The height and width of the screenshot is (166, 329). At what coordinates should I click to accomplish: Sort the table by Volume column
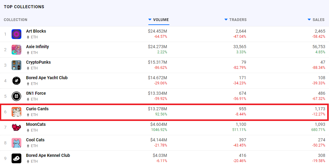(159, 20)
